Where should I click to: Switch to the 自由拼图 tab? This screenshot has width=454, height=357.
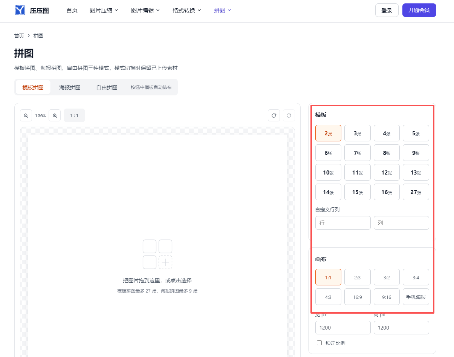point(107,87)
